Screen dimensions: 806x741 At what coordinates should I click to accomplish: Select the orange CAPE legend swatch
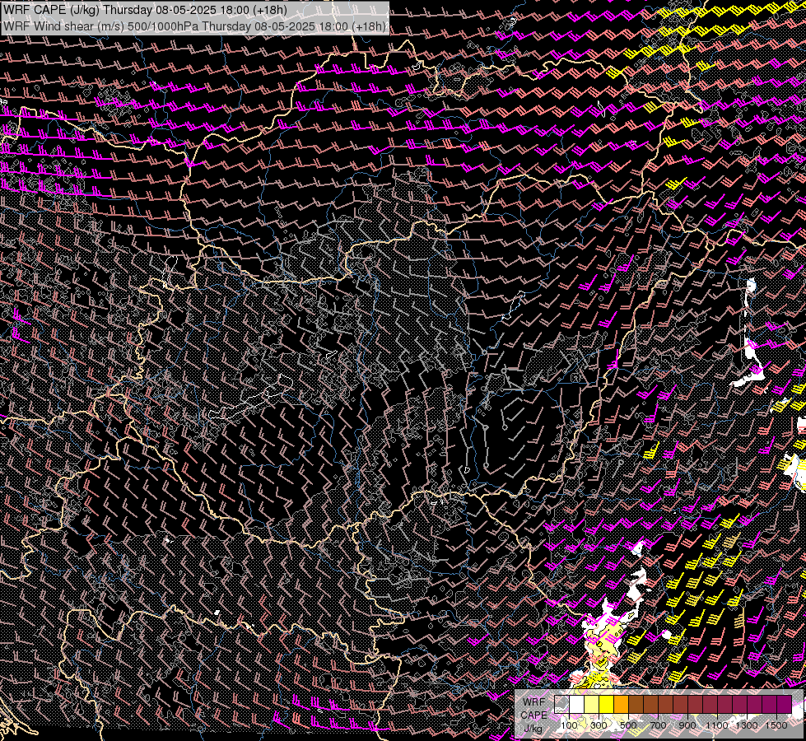(x=621, y=705)
